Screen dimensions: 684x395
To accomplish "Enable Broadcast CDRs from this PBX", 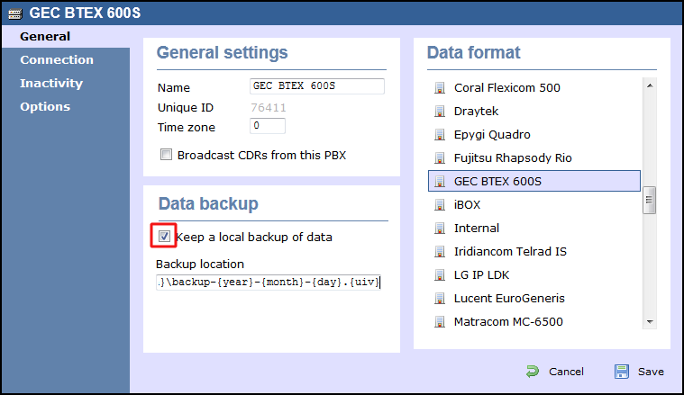I will click(x=166, y=155).
